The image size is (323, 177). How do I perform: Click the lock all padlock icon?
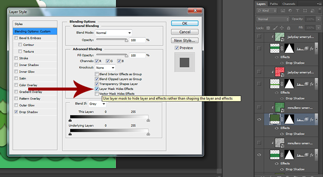click(288, 28)
